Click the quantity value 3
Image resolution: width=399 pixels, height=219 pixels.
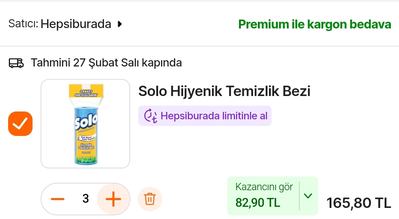86,199
